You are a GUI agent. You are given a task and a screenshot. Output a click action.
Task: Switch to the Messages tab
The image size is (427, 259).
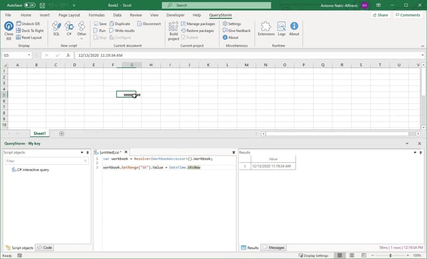(x=274, y=248)
